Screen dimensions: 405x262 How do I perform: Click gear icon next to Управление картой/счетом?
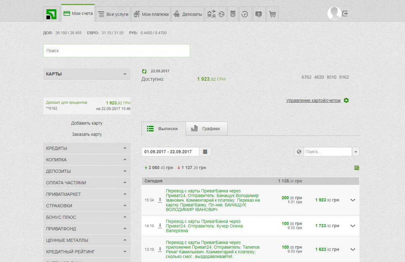(x=346, y=100)
